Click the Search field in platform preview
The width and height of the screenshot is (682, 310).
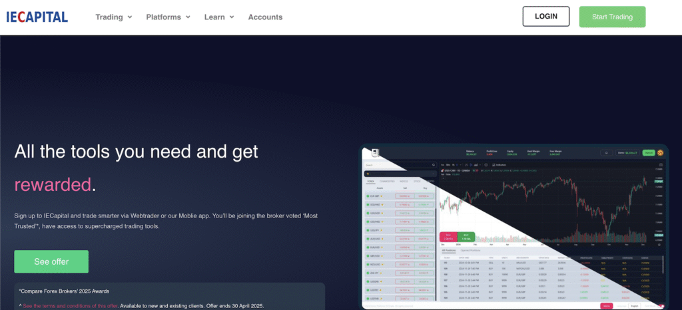(x=400, y=165)
